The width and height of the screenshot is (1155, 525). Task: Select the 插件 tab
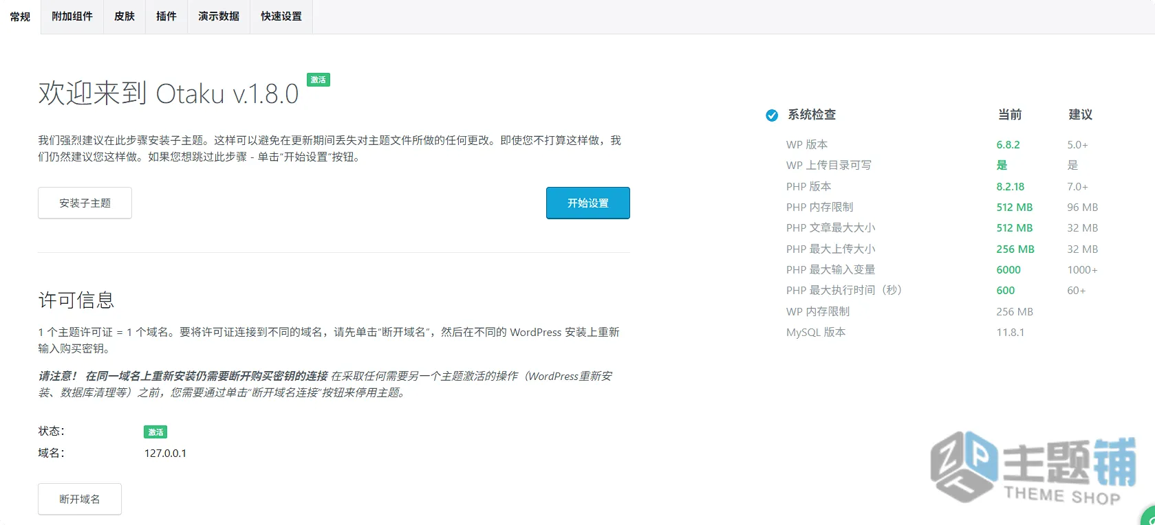coord(166,16)
